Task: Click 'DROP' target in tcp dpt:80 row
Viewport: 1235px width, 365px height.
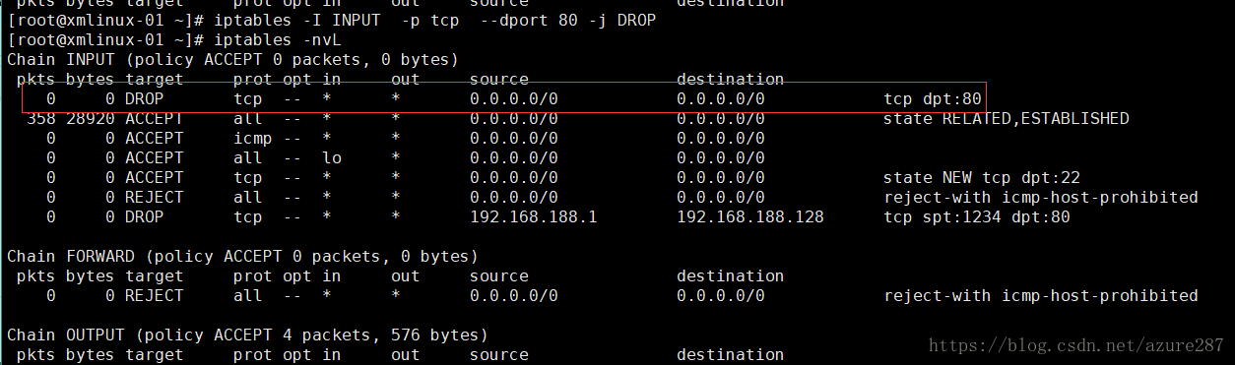Action: [145, 99]
